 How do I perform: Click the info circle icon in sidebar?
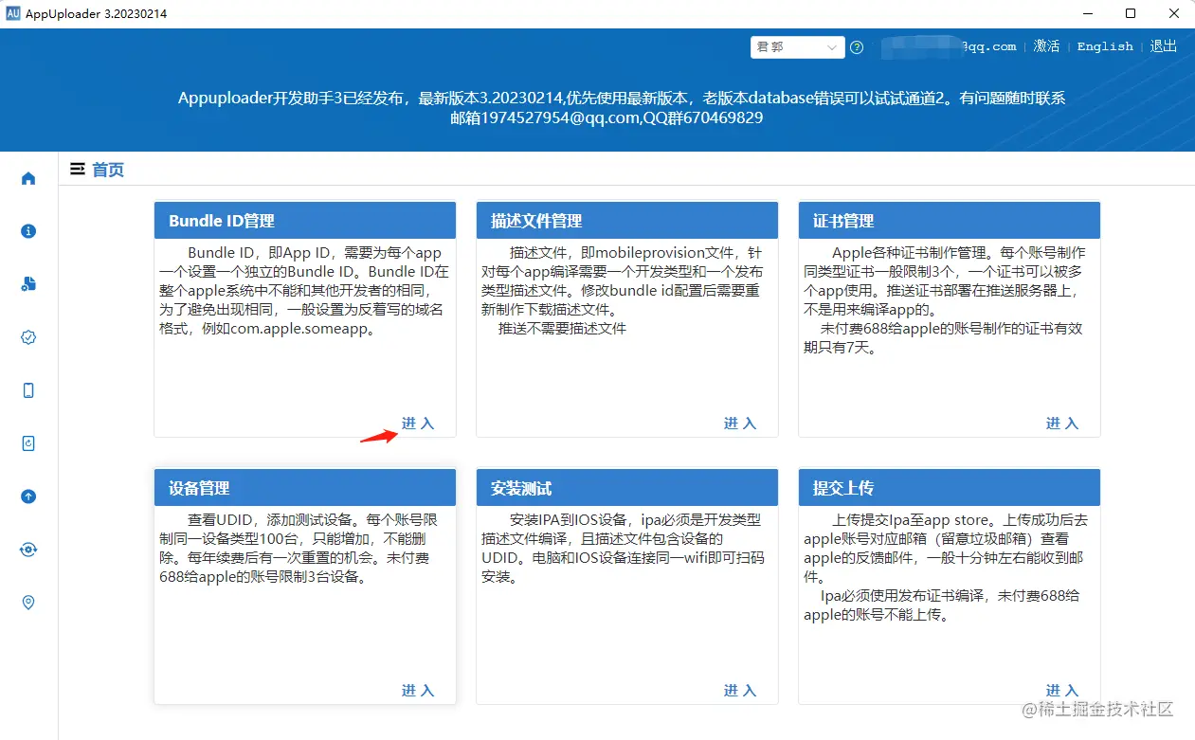(x=28, y=231)
